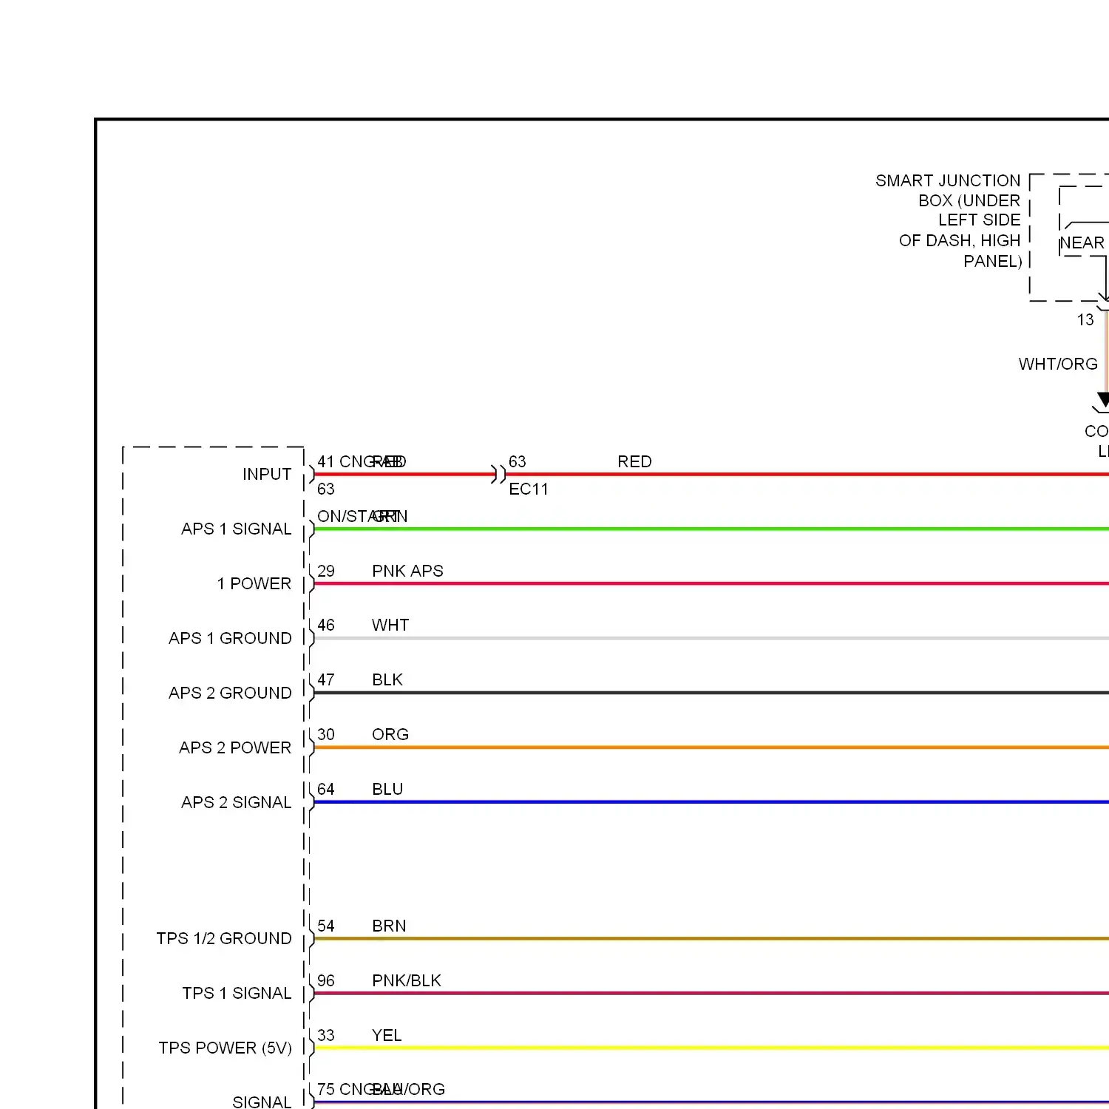Select the APS 2 POWER label
Image resolution: width=1109 pixels, height=1109 pixels.
tap(235, 747)
